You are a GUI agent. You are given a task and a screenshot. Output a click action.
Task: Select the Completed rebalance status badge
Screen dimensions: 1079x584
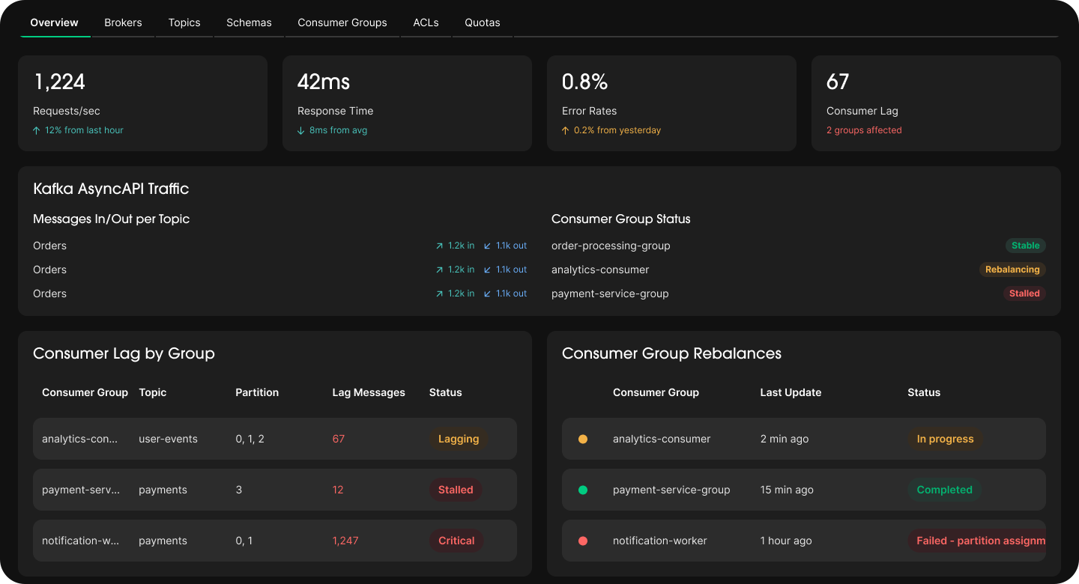944,490
